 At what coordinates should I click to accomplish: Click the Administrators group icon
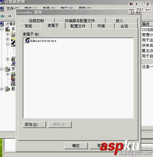pyautogui.click(x=27, y=41)
